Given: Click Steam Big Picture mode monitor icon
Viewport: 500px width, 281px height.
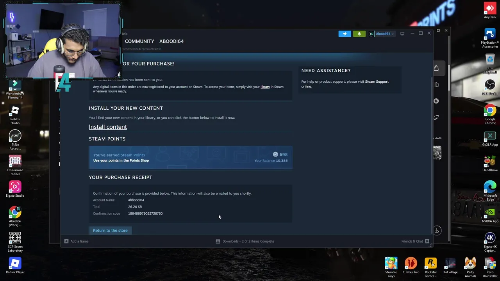Looking at the screenshot, I should [402, 34].
